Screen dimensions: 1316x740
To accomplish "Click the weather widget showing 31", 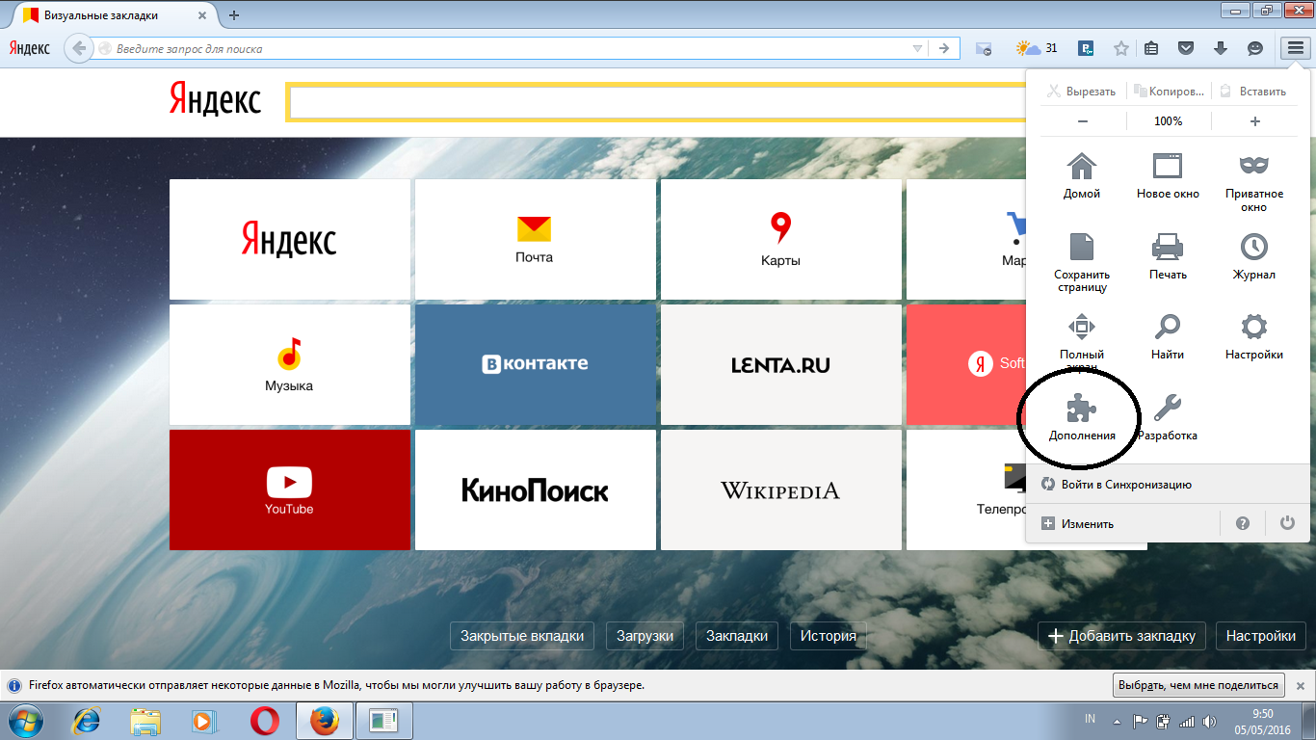I will tap(1037, 48).
